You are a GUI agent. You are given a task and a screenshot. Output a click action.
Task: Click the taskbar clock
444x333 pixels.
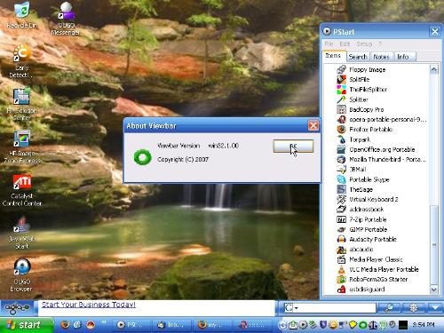(x=424, y=325)
